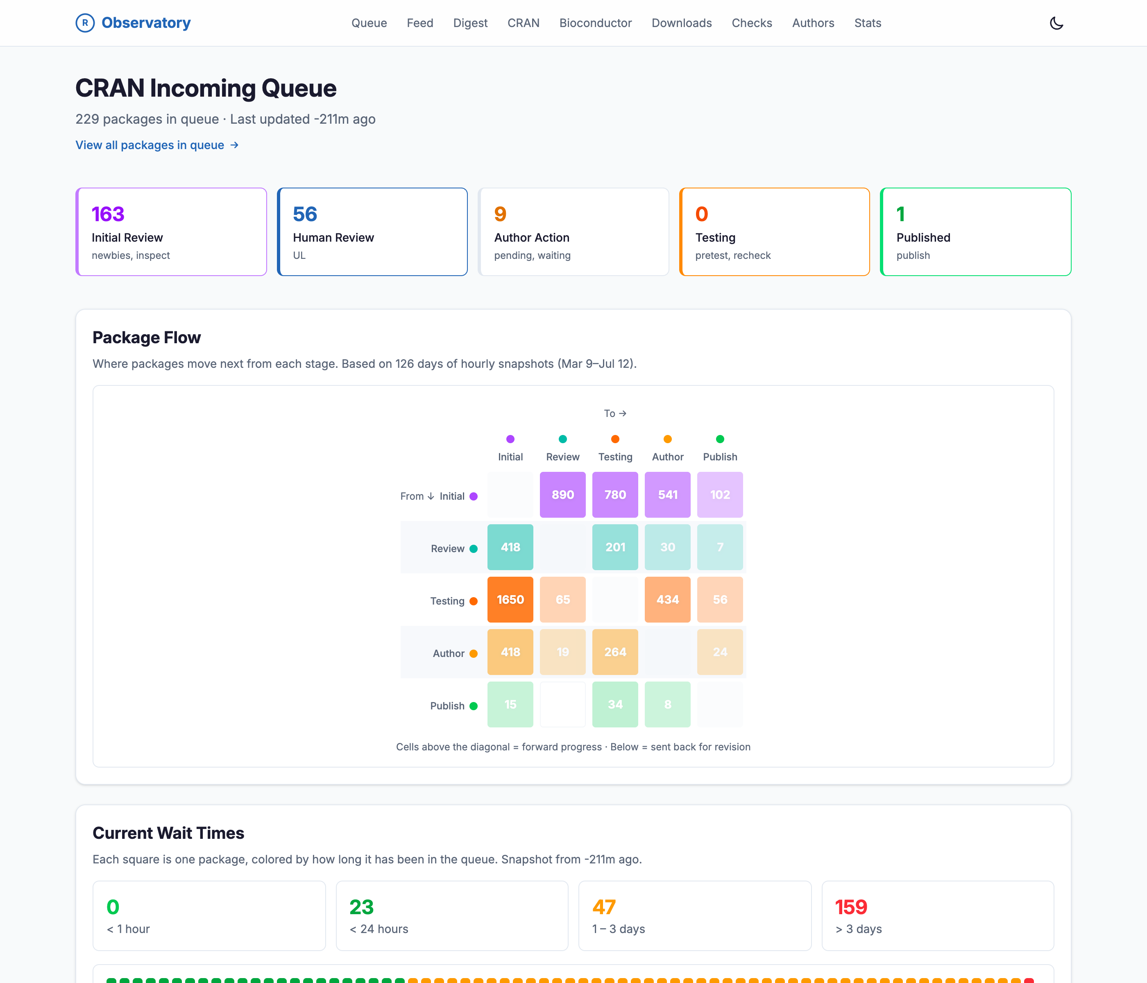The height and width of the screenshot is (983, 1147).
Task: Open the Human Review card showing 56
Action: point(372,232)
